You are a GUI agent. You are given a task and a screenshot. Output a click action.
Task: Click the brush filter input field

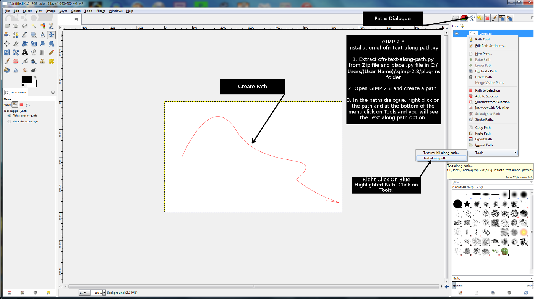491,182
